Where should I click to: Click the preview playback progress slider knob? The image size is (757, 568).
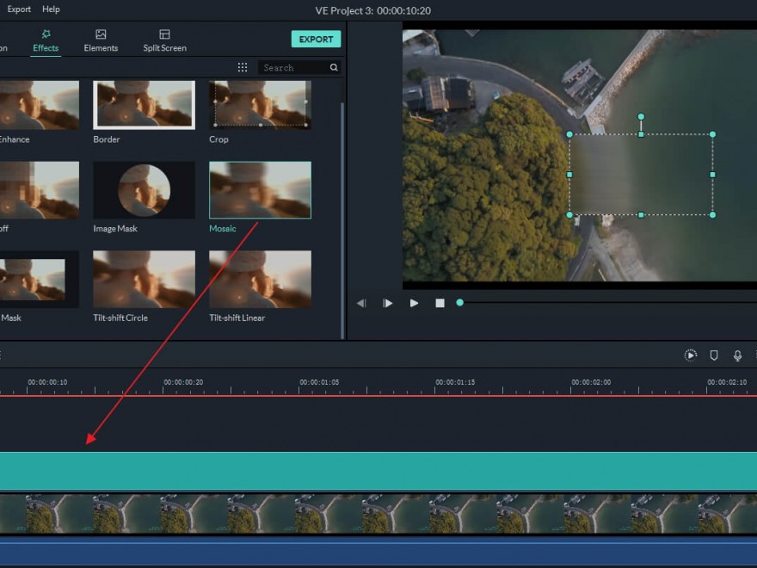click(x=459, y=303)
